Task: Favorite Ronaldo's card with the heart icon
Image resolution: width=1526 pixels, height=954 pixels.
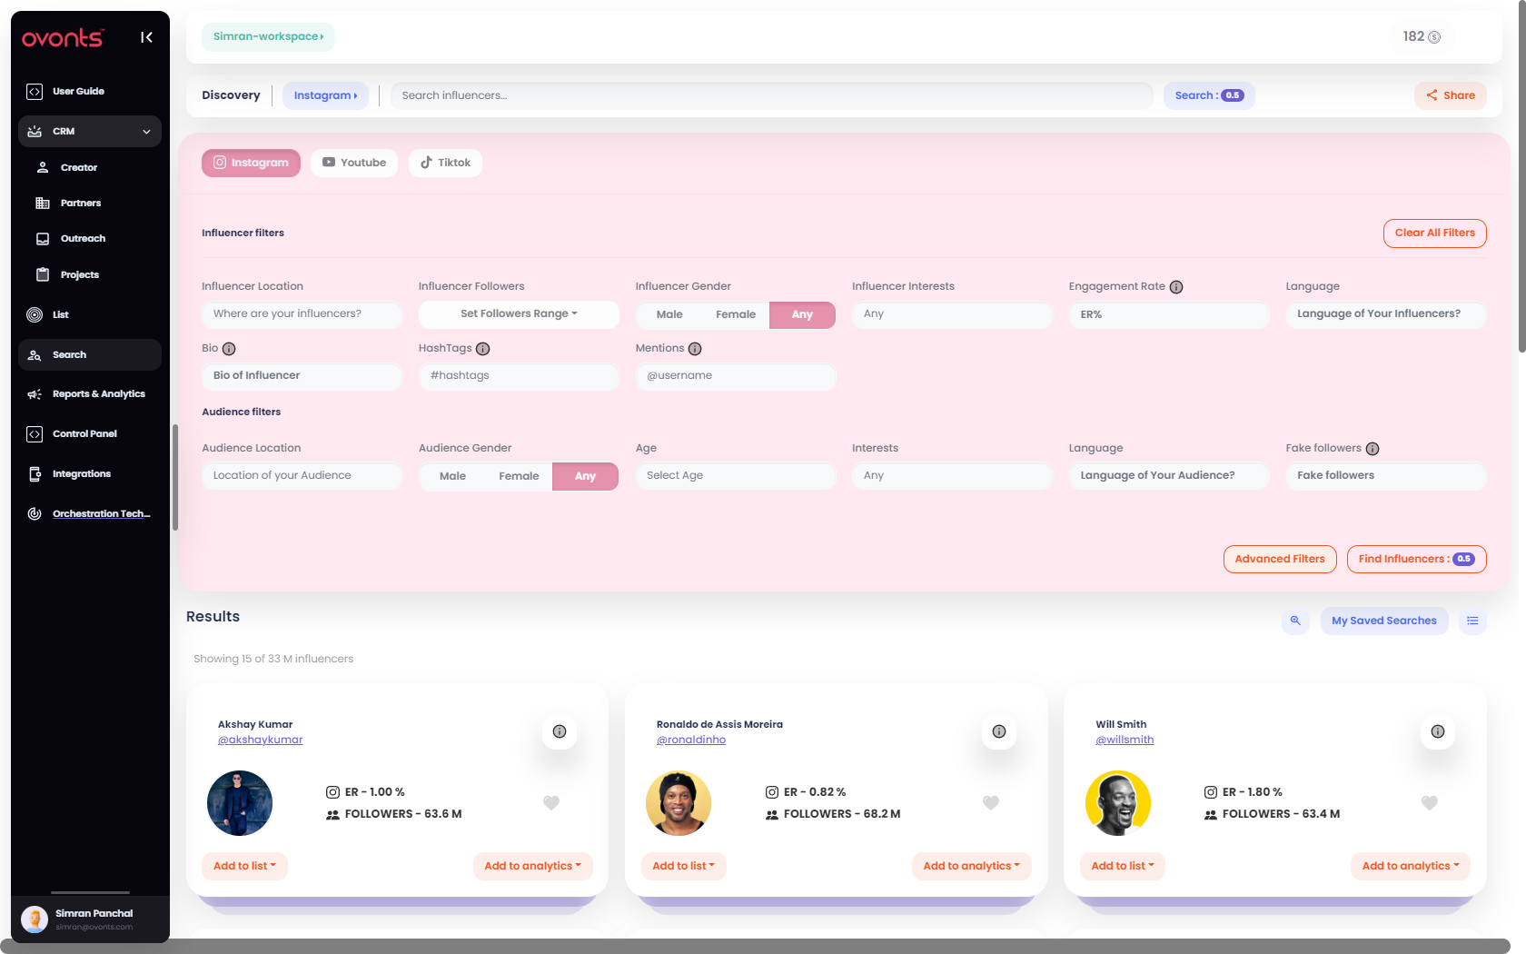Action: coord(990,802)
